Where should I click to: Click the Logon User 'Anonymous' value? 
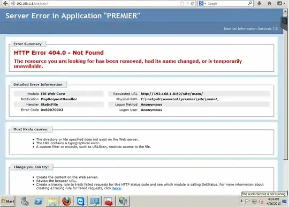151,110
